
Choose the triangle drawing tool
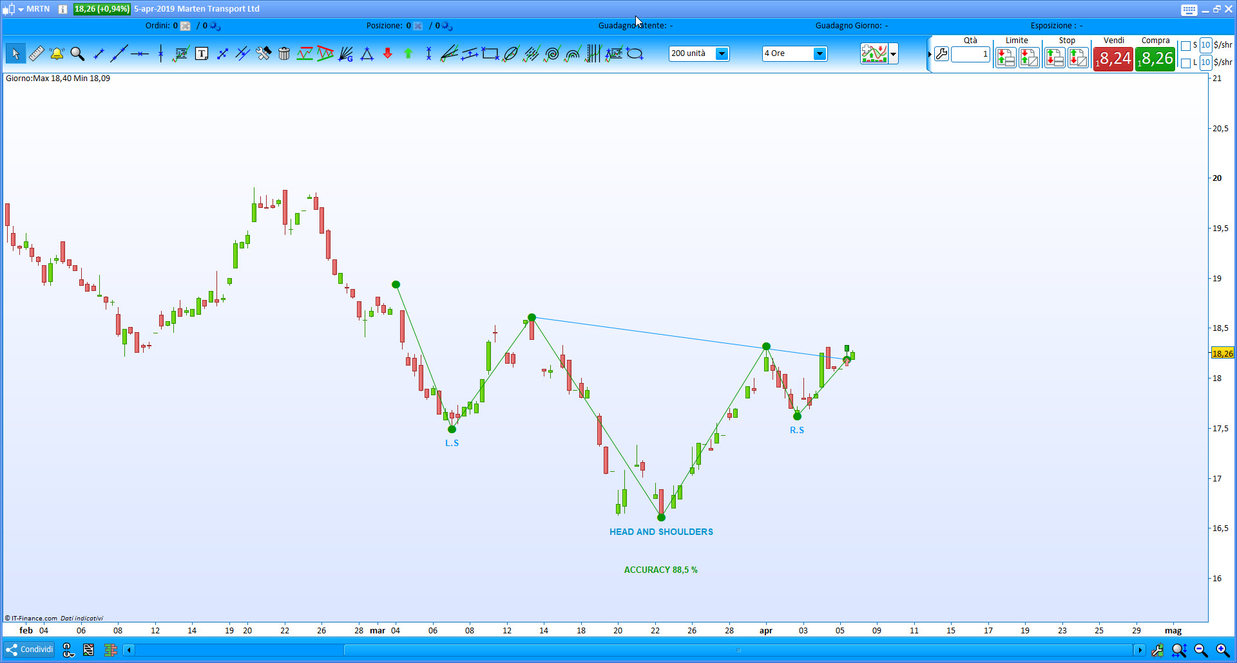tap(367, 53)
